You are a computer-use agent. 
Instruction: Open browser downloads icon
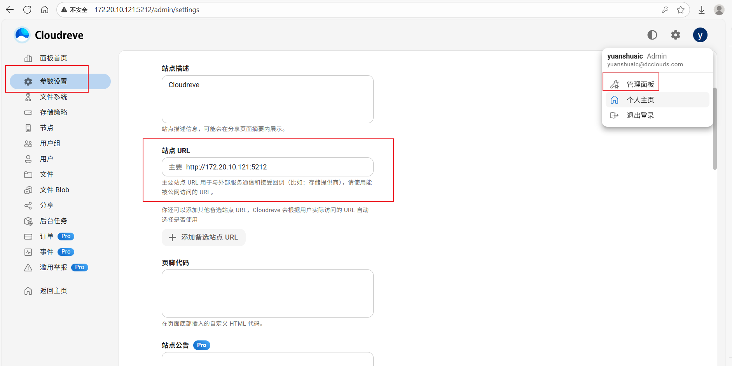[x=702, y=10]
